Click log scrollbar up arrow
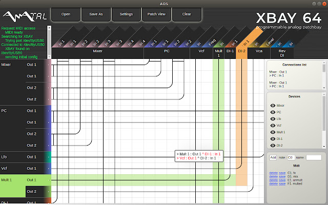 pos(49,27)
